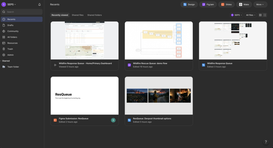Click the Trash bin icon

(x=4, y=49)
